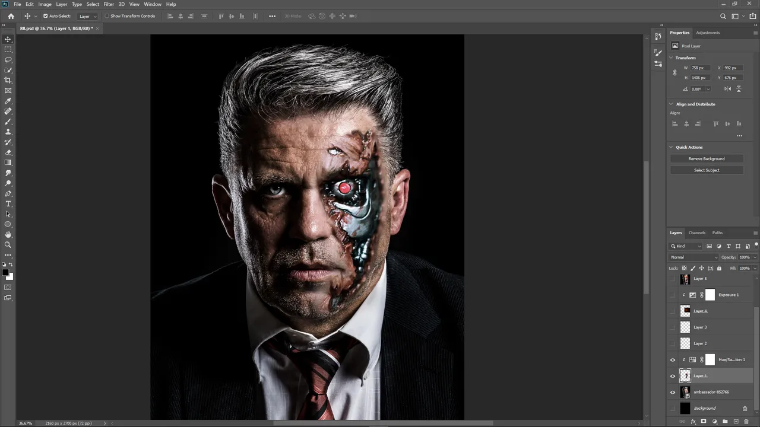760x427 pixels.
Task: Select the Frame tool
Action: [8, 91]
